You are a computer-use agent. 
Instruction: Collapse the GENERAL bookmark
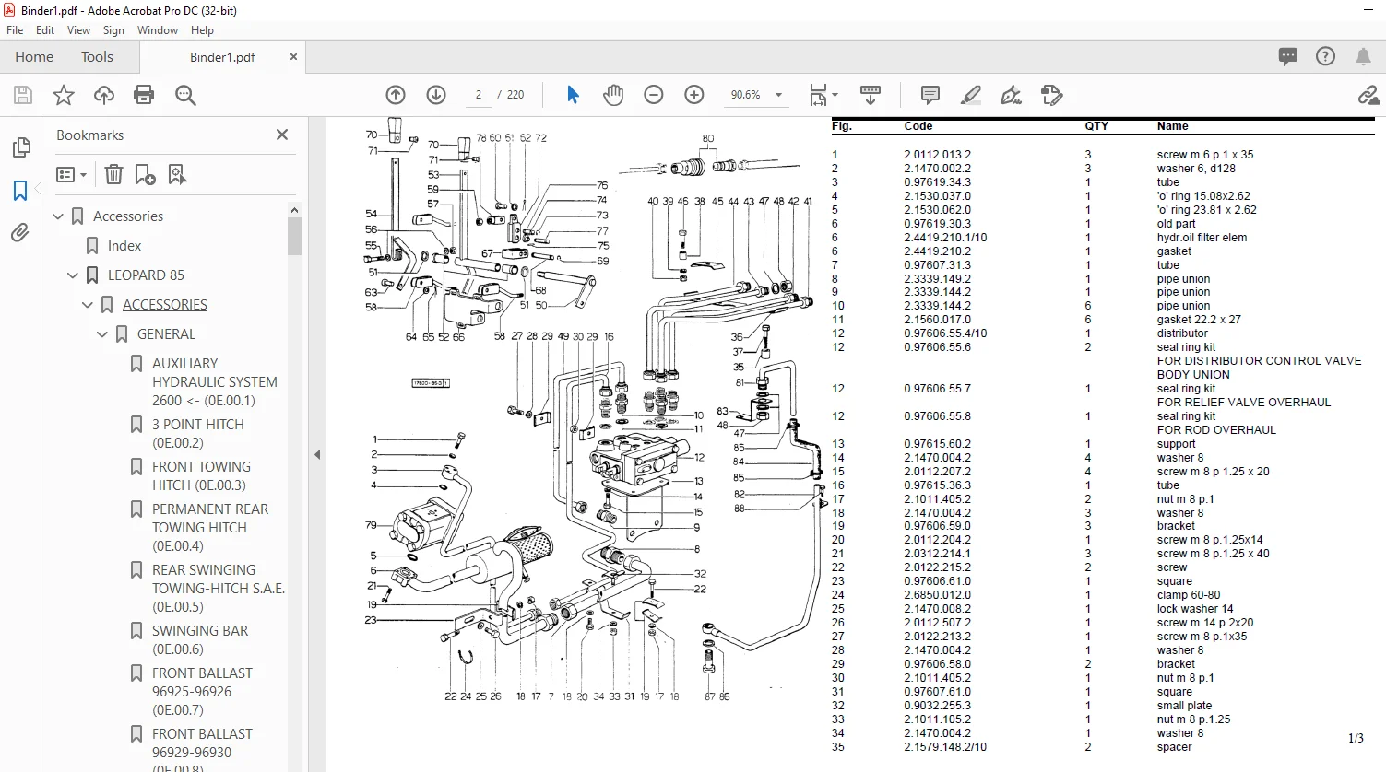coord(102,334)
